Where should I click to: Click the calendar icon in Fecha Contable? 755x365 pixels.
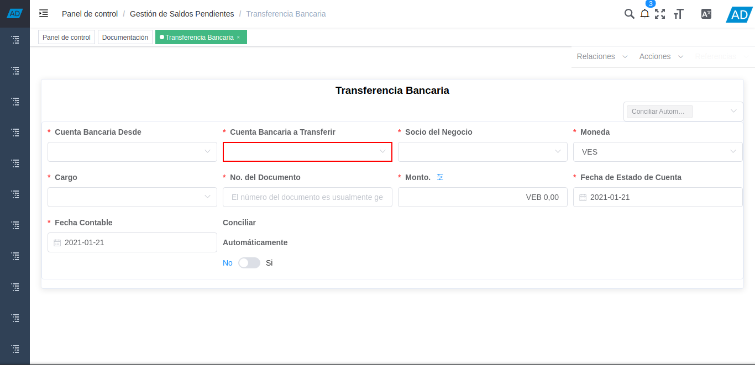click(x=57, y=242)
